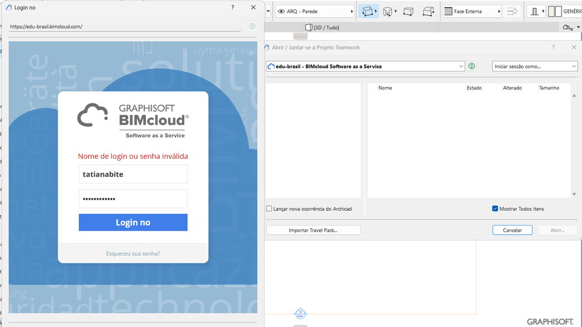Open the tab bar options dropdown arrow
The width and height of the screenshot is (582, 327).
point(579,27)
